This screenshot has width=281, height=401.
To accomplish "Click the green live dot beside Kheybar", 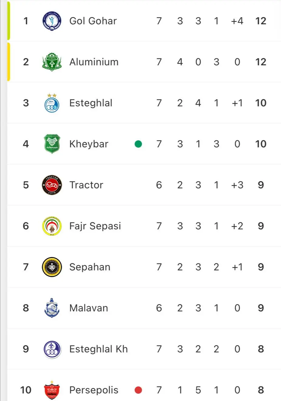I will (138, 144).
